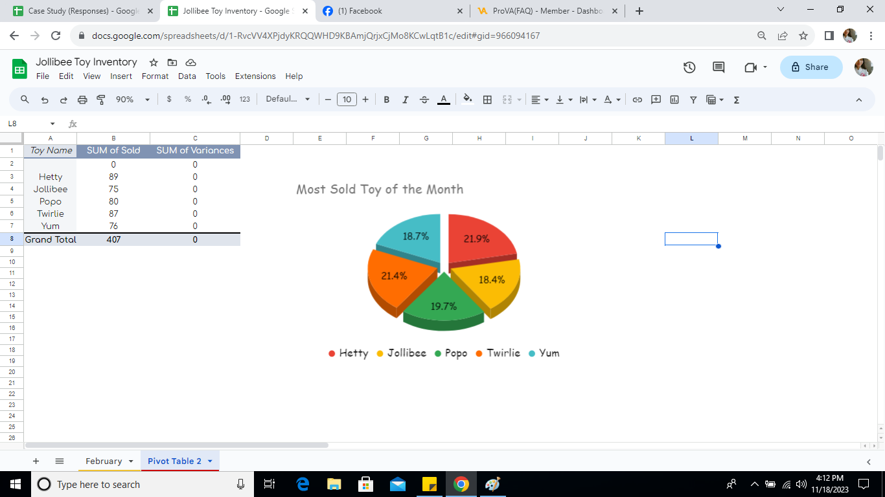Show all sheets list icon
The width and height of the screenshot is (885, 497).
pyautogui.click(x=60, y=461)
